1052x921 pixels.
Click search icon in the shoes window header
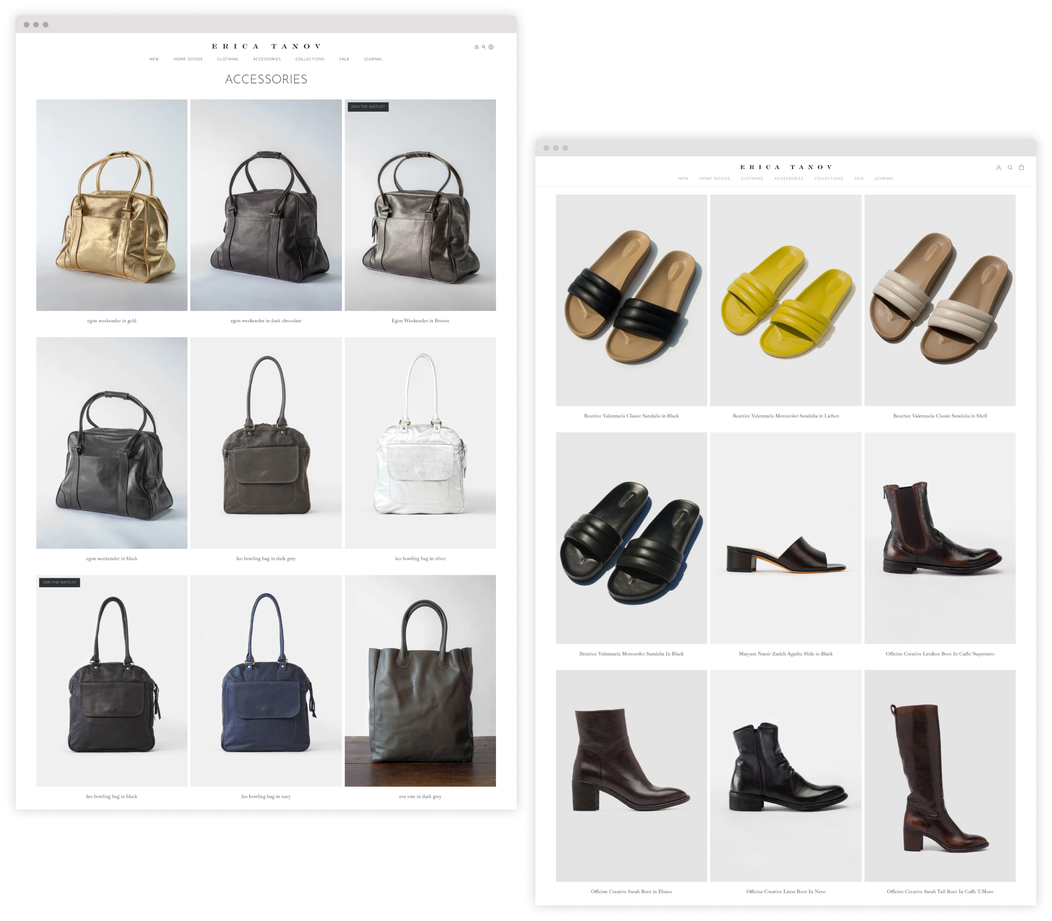coord(1010,167)
